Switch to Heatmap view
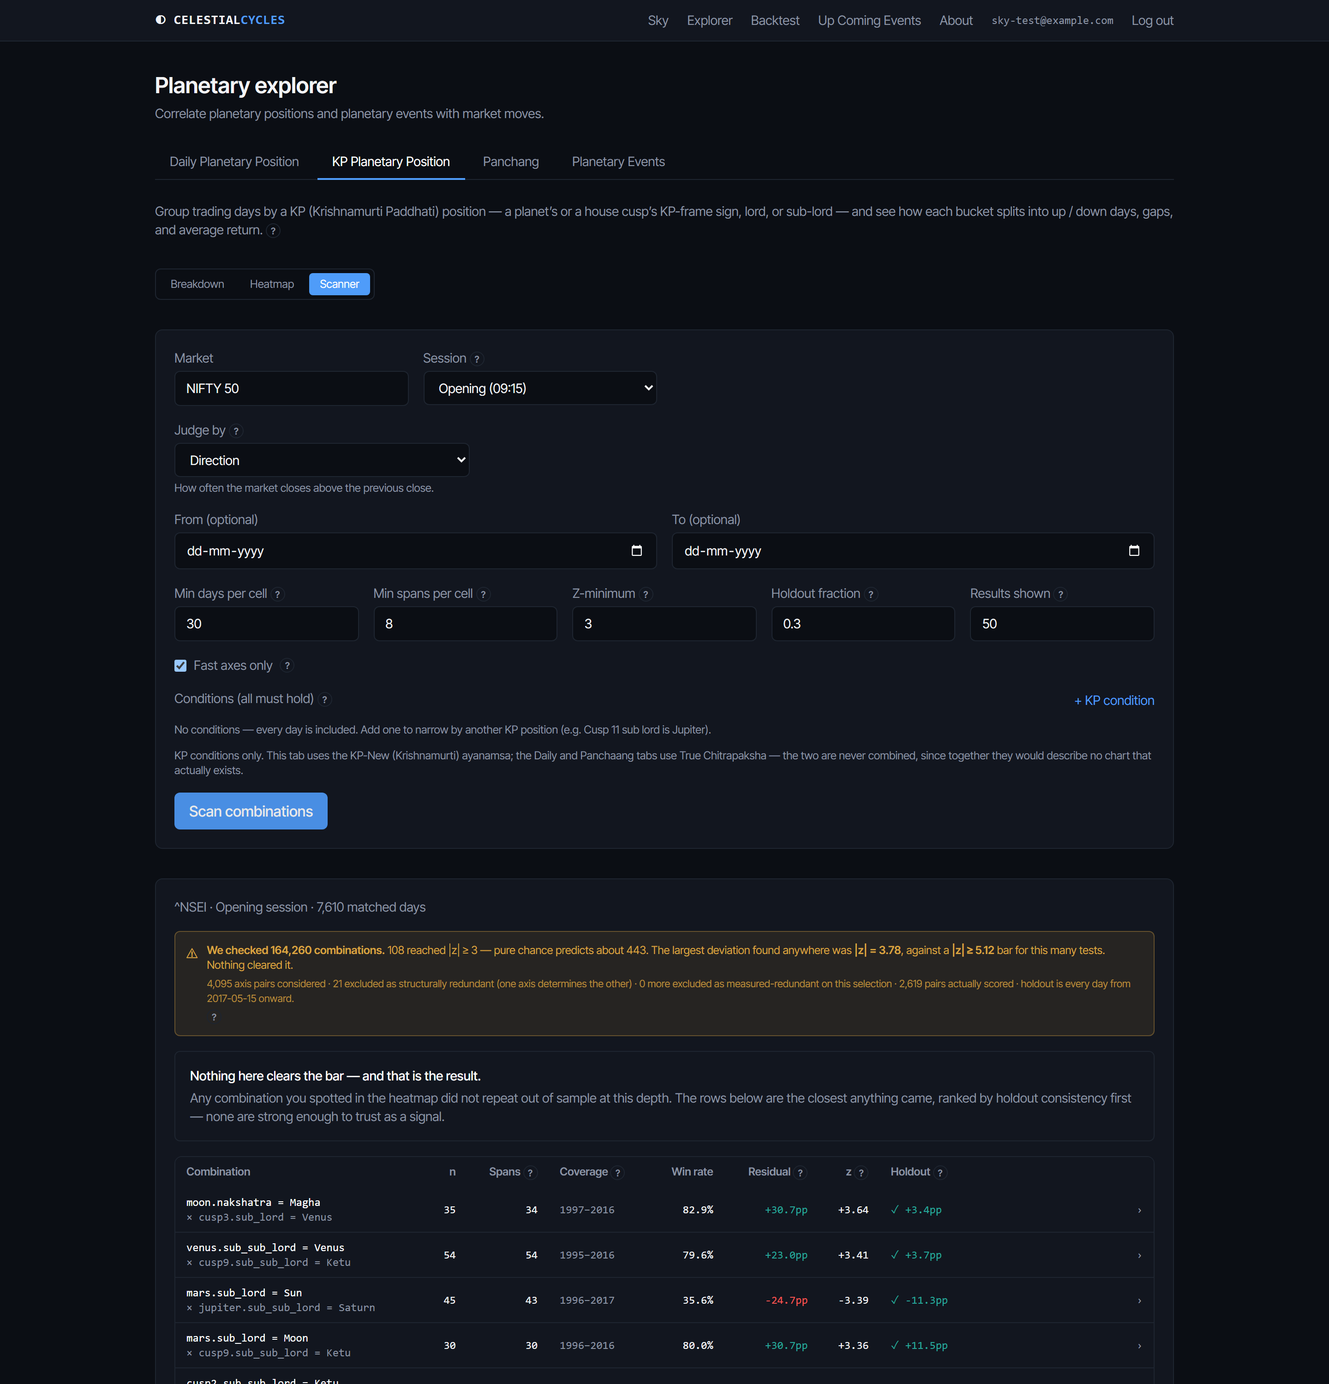Image resolution: width=1329 pixels, height=1384 pixels. click(x=272, y=284)
